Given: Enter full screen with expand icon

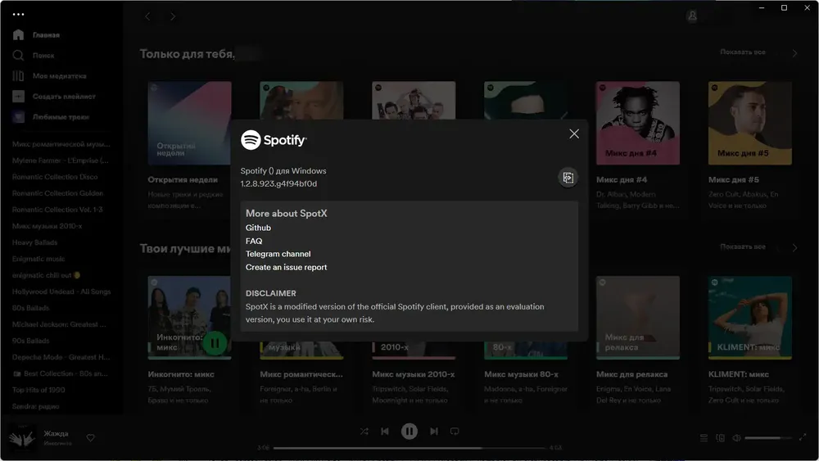Looking at the screenshot, I should point(803,437).
